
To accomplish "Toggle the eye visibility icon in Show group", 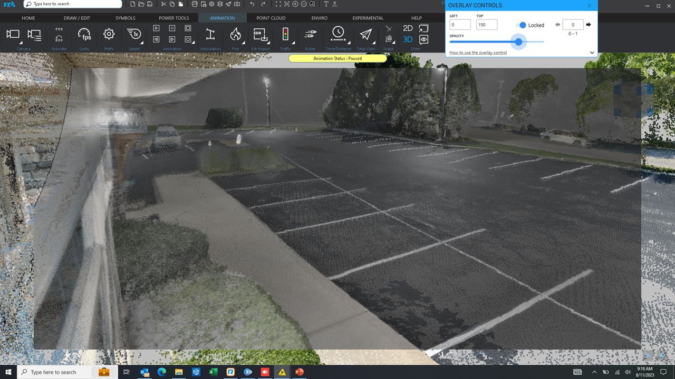I will [x=423, y=39].
